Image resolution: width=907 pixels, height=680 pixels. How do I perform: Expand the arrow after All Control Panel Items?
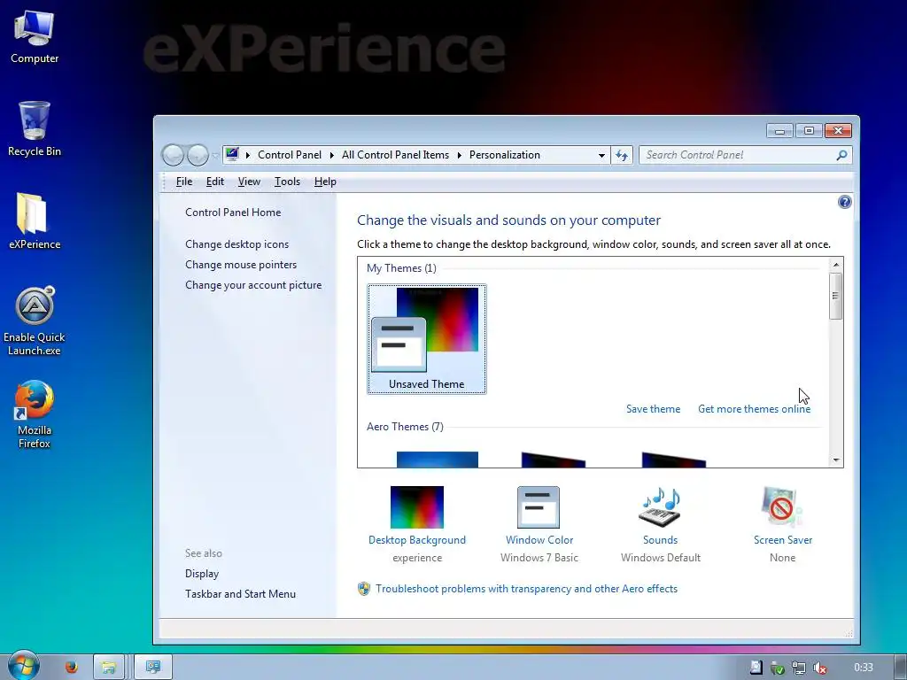pyautogui.click(x=460, y=155)
